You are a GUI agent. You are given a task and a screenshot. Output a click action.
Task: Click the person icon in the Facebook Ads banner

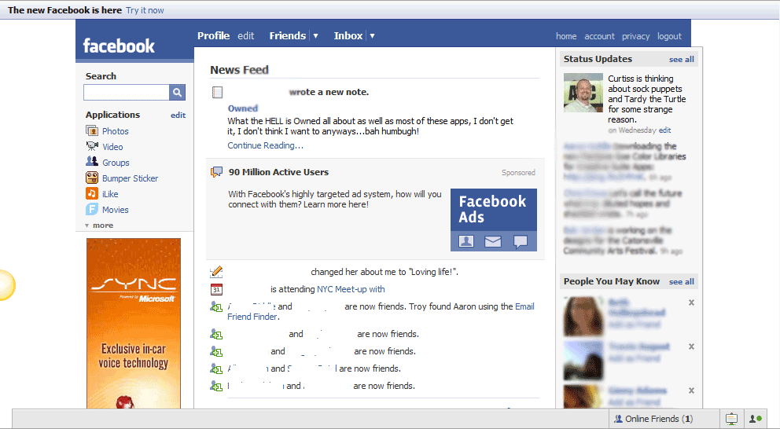[466, 241]
